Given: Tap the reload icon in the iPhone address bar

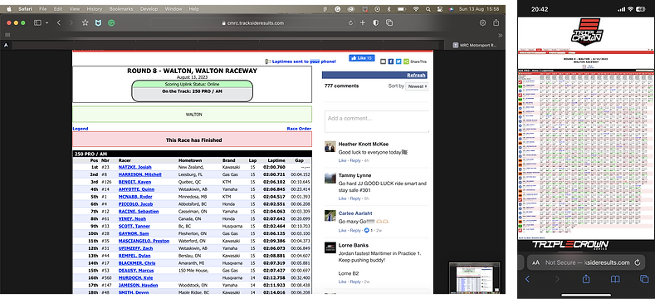Looking at the screenshot, I should click(x=637, y=262).
